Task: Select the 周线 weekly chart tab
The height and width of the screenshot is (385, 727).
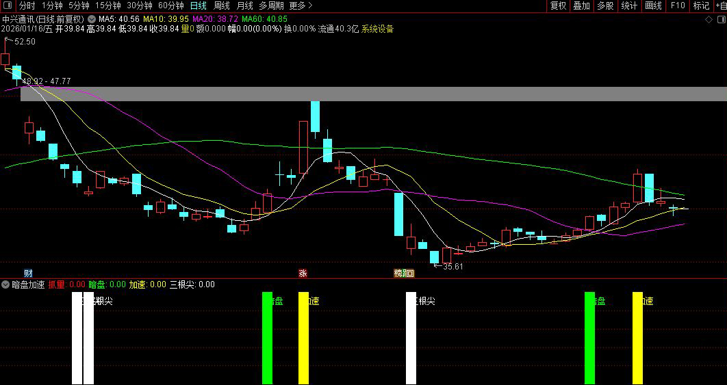Action: click(222, 5)
